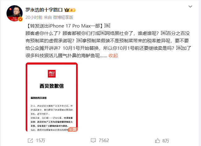The image size is (201, 146).
Task: Click the first OBJ emoji placeholder after headline
Action: (107, 26)
